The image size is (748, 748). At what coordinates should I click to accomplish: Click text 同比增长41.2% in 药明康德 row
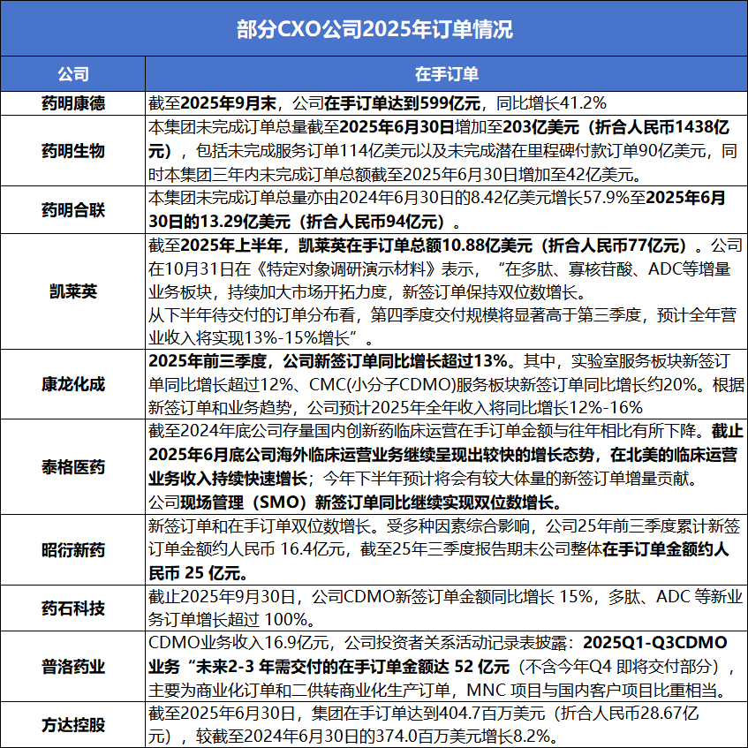[x=551, y=103]
